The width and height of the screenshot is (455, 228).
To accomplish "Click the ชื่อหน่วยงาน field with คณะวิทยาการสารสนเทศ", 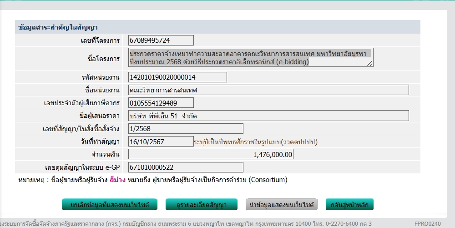I will [268, 90].
